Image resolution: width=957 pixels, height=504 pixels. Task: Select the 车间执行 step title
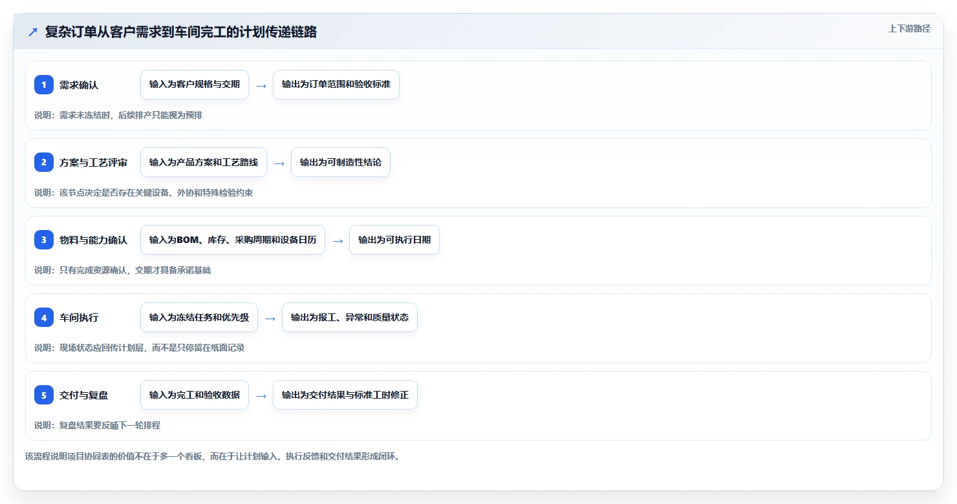click(x=79, y=317)
